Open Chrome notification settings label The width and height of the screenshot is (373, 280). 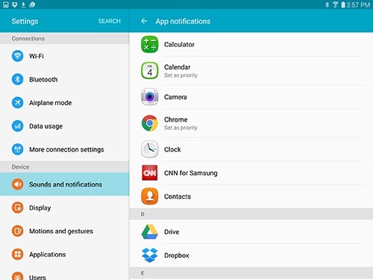pyautogui.click(x=175, y=119)
